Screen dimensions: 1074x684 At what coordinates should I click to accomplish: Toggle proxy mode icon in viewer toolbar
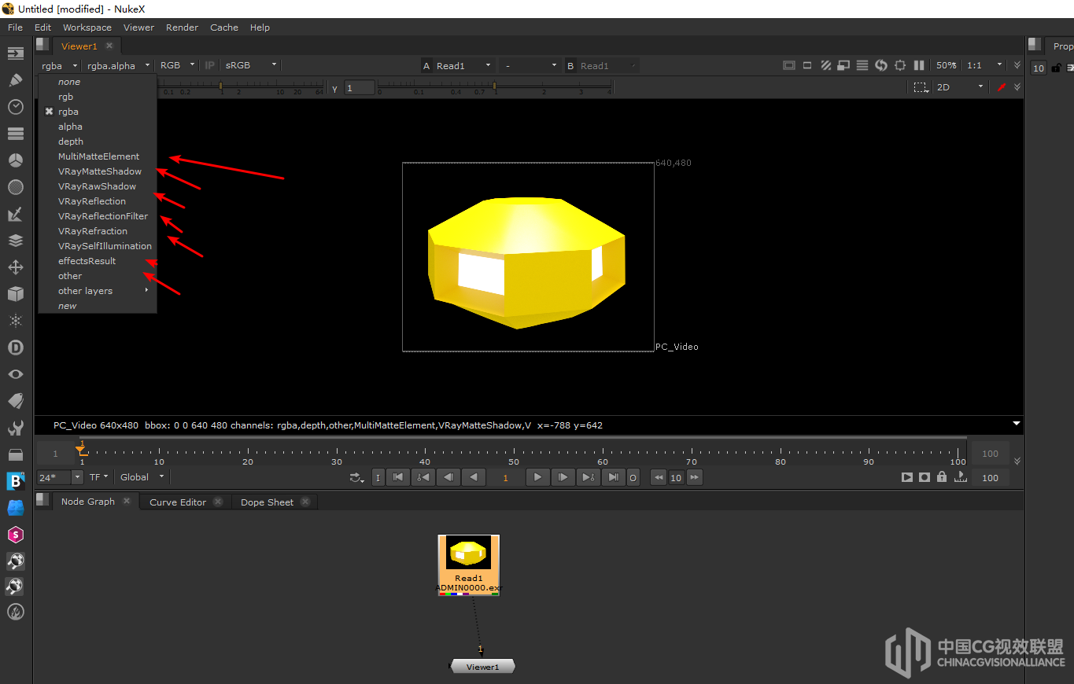[844, 65]
